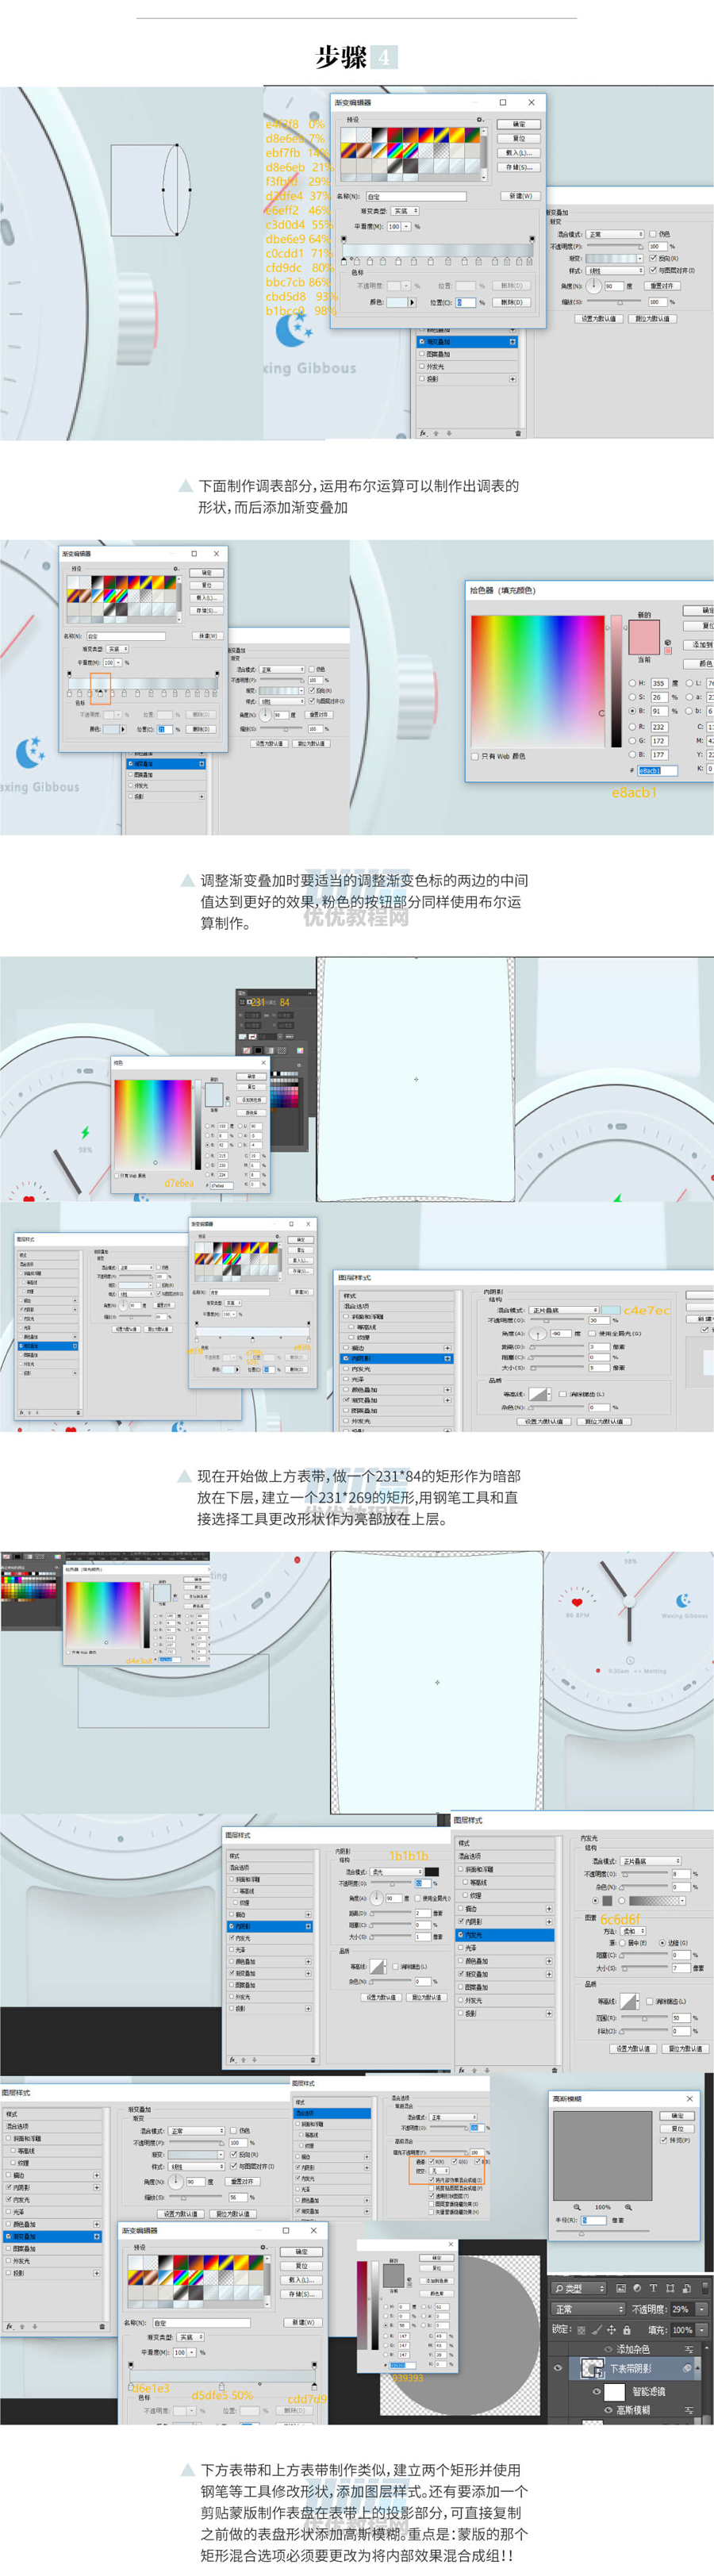This screenshot has width=714, height=2576.
Task: Toggle 预览 checkbox in 高斯模糊 dialog
Action: tap(663, 2141)
